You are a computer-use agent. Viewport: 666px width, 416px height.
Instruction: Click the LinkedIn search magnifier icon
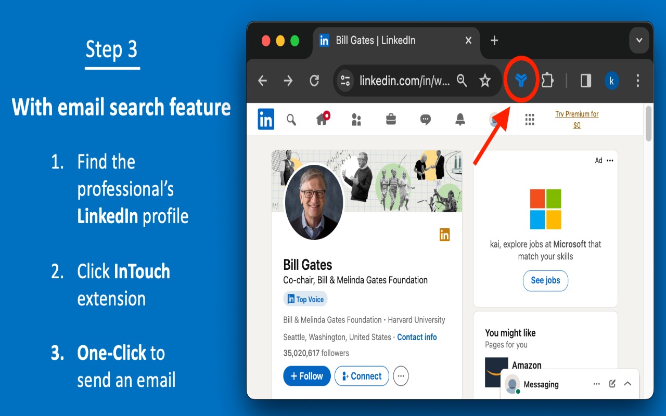pos(291,119)
